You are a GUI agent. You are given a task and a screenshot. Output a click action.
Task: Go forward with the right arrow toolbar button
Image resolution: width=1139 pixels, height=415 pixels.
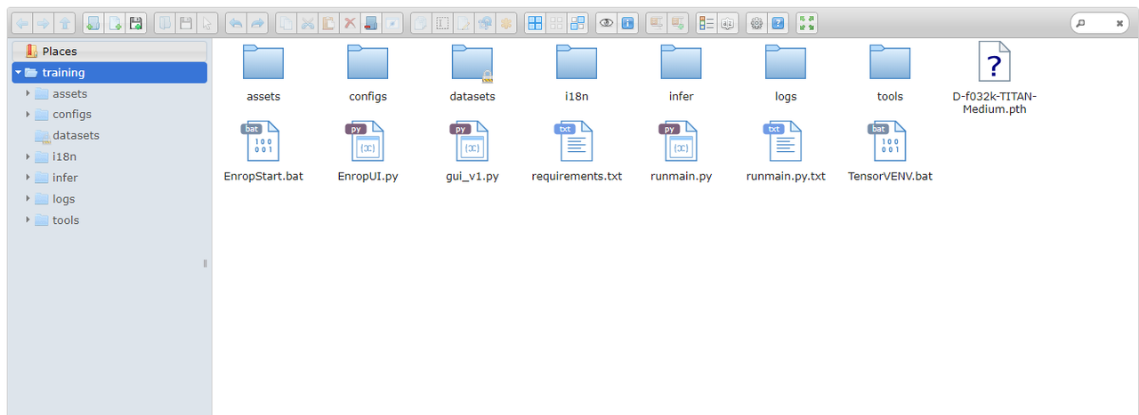coord(43,23)
